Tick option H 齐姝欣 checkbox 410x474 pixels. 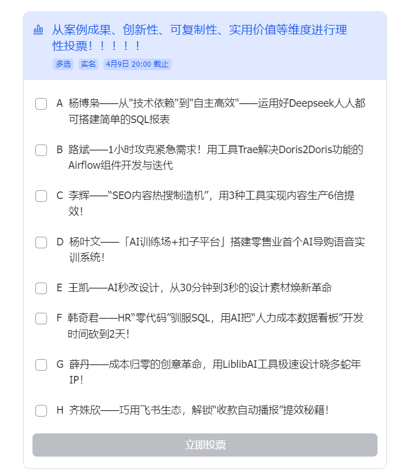tap(41, 411)
